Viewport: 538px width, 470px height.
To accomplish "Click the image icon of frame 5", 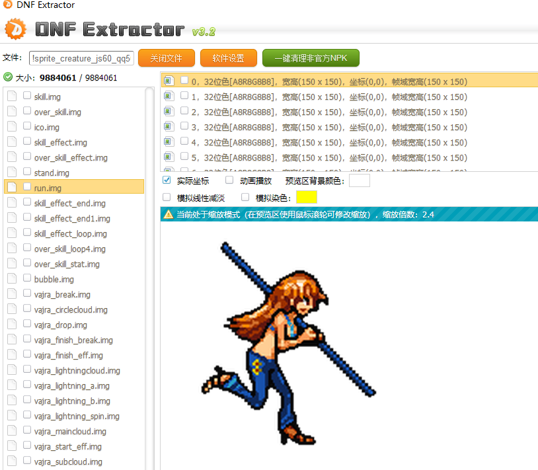I will coord(168,157).
